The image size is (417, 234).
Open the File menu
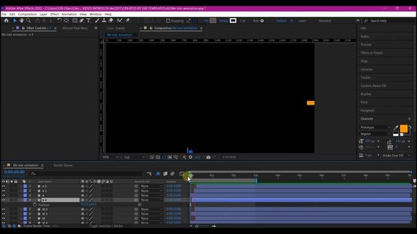point(4,14)
